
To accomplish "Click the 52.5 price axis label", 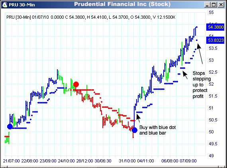I will (x=213, y=72).
